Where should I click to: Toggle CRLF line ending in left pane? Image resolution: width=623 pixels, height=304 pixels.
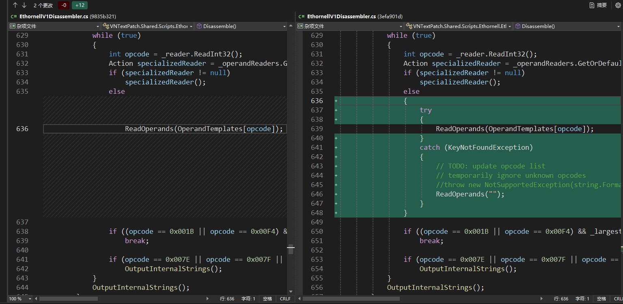point(285,299)
